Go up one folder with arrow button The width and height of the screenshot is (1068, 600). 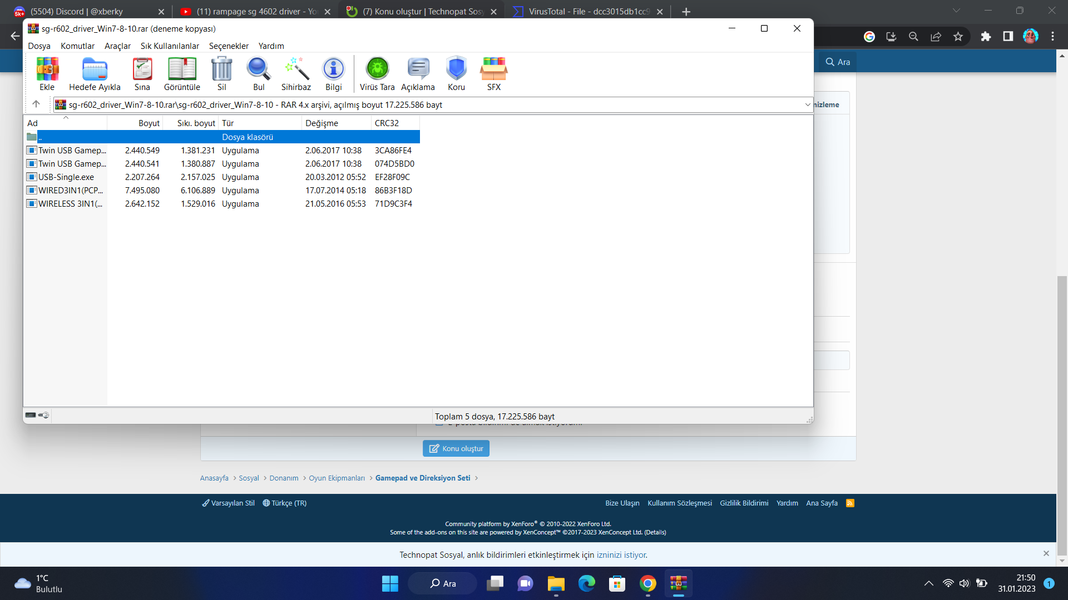point(36,104)
